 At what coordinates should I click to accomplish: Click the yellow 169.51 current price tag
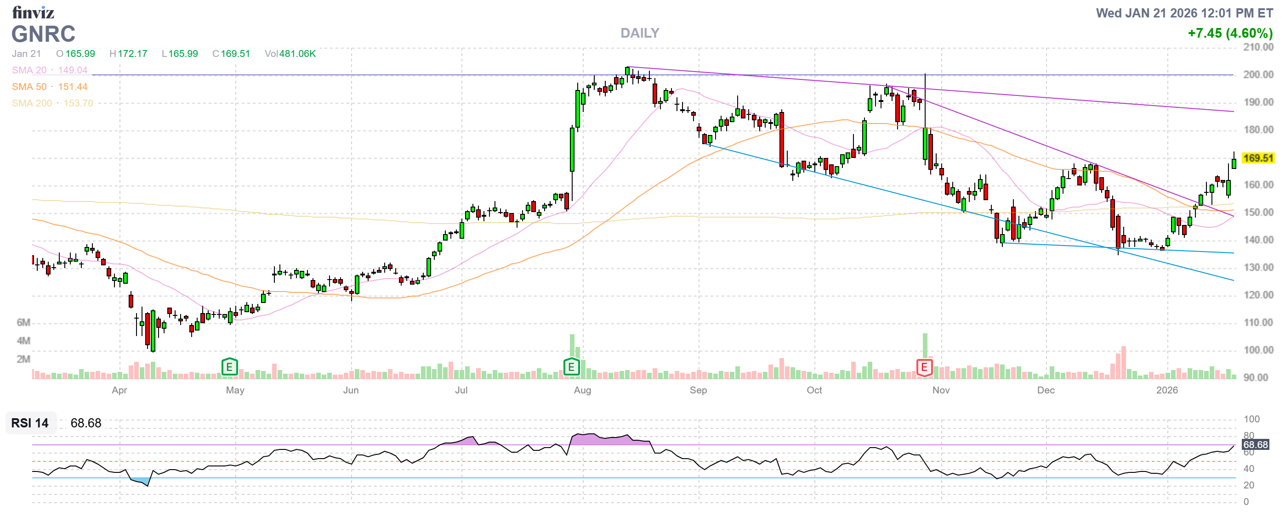click(1257, 158)
